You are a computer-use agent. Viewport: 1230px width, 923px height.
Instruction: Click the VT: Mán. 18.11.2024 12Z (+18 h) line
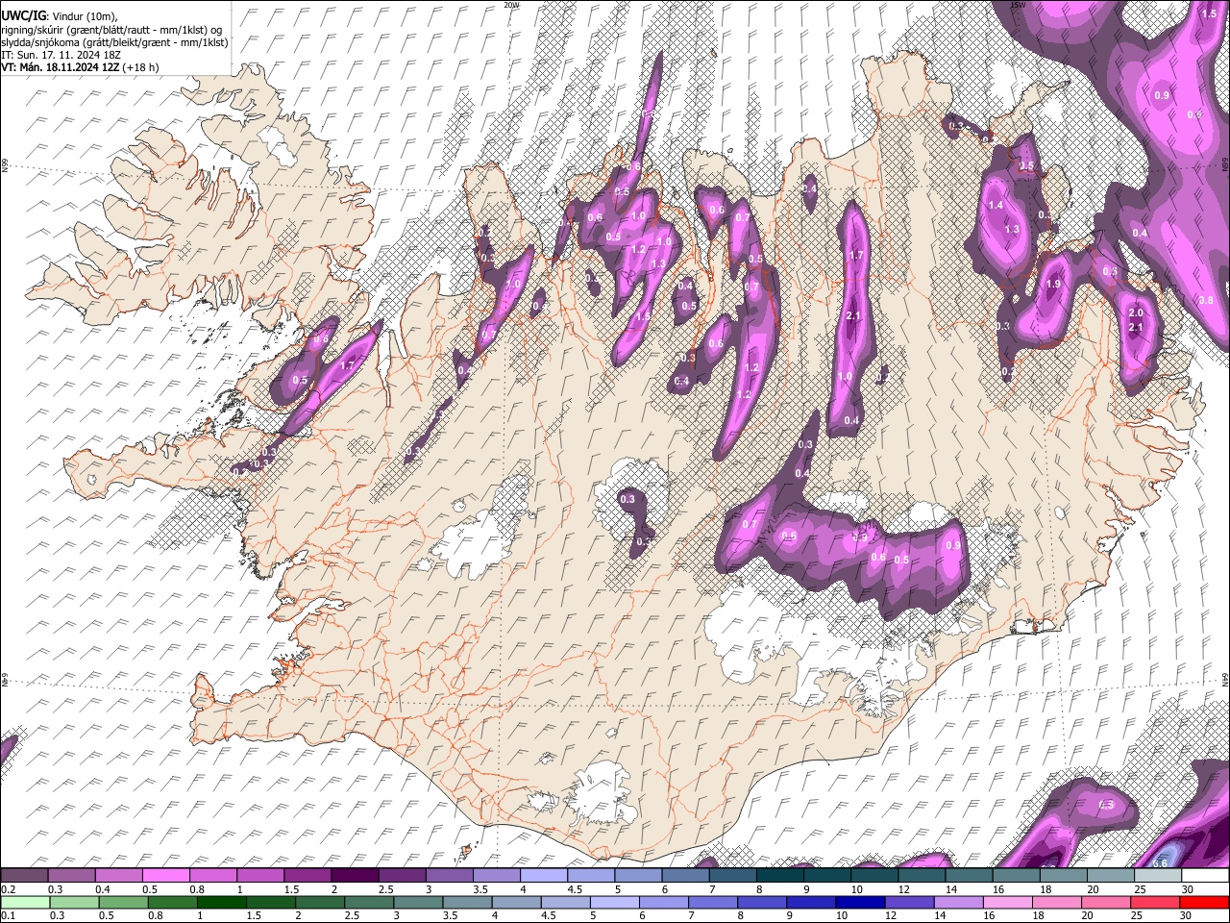tap(80, 67)
